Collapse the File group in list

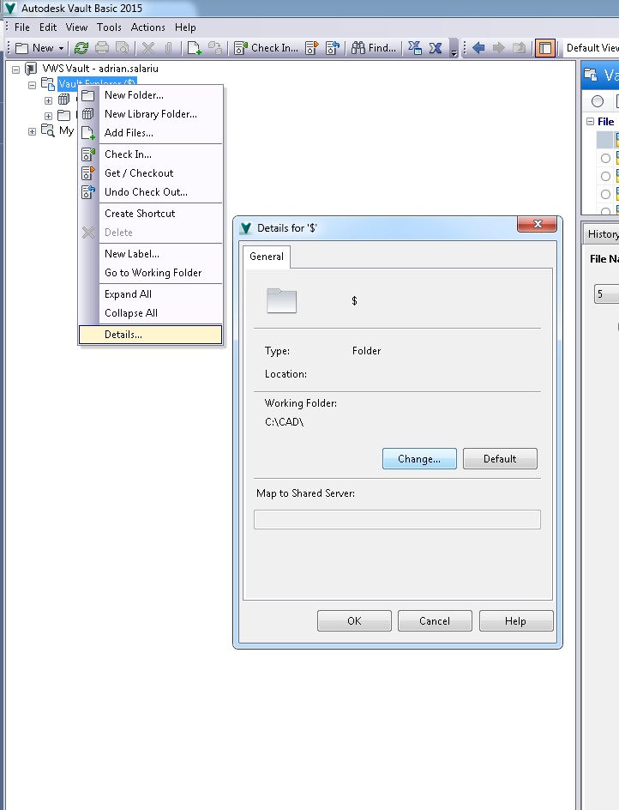590,121
